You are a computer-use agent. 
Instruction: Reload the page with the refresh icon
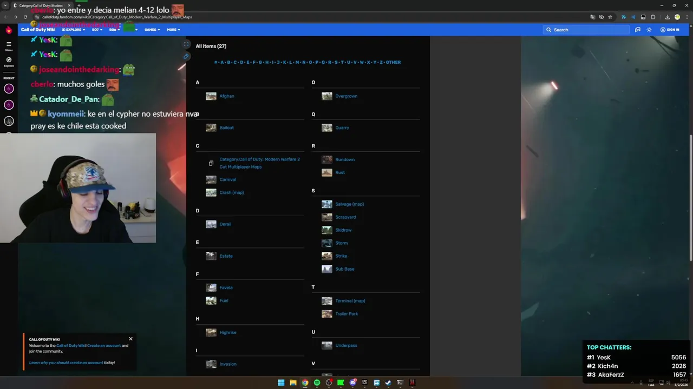[x=26, y=17]
